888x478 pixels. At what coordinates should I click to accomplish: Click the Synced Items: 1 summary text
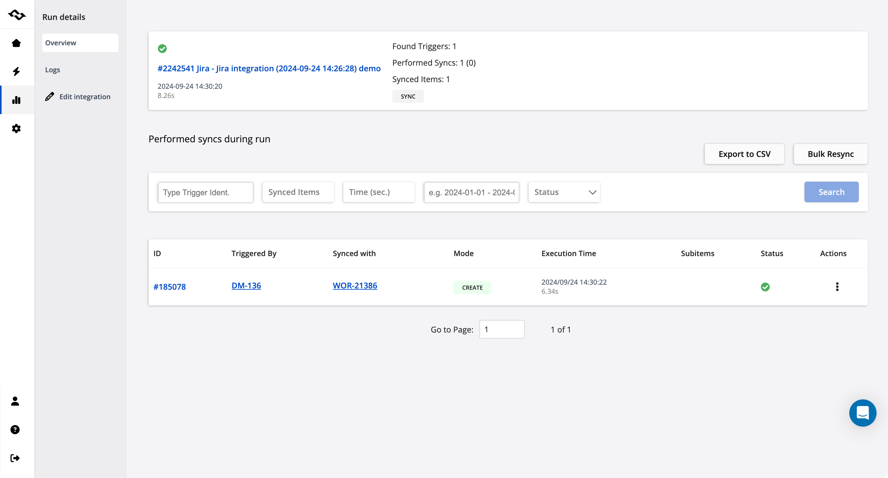point(421,79)
